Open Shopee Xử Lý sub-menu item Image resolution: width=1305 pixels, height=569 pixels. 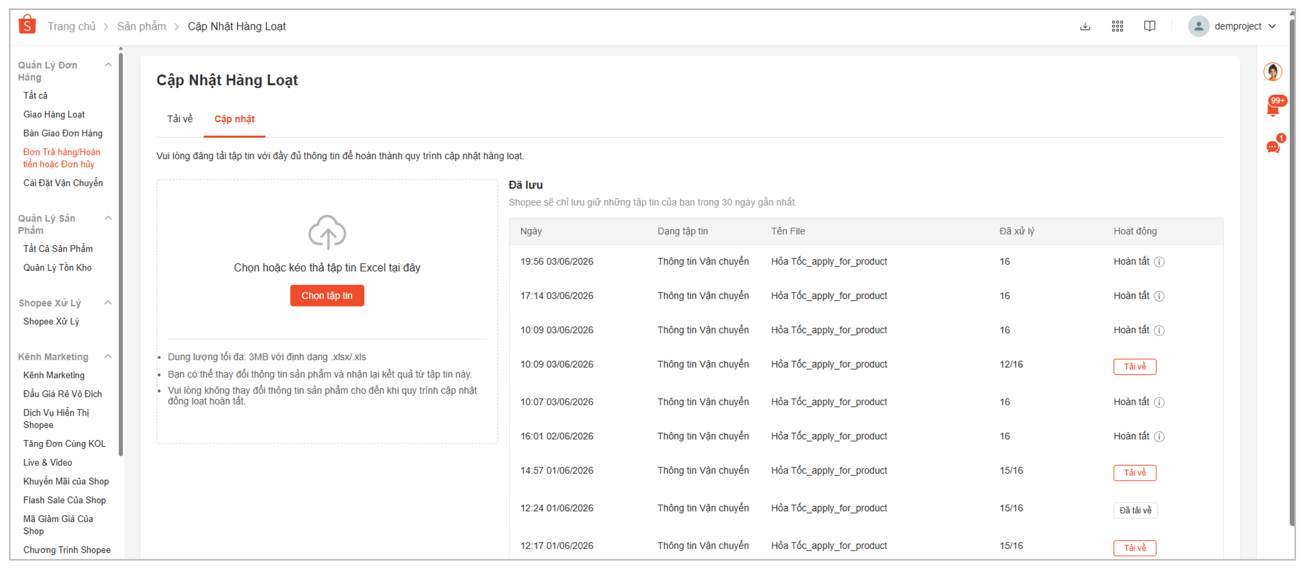51,321
